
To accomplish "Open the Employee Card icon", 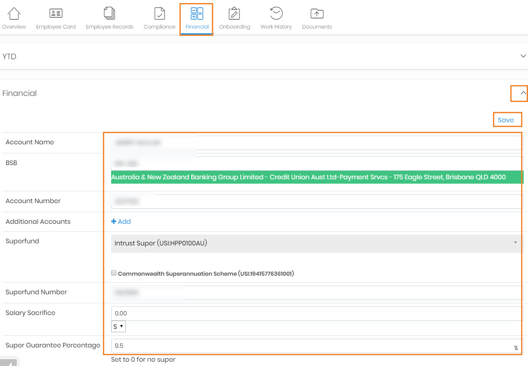I will pyautogui.click(x=56, y=13).
